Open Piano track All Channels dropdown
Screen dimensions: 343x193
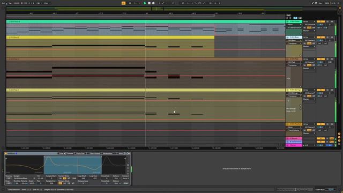tap(309, 25)
